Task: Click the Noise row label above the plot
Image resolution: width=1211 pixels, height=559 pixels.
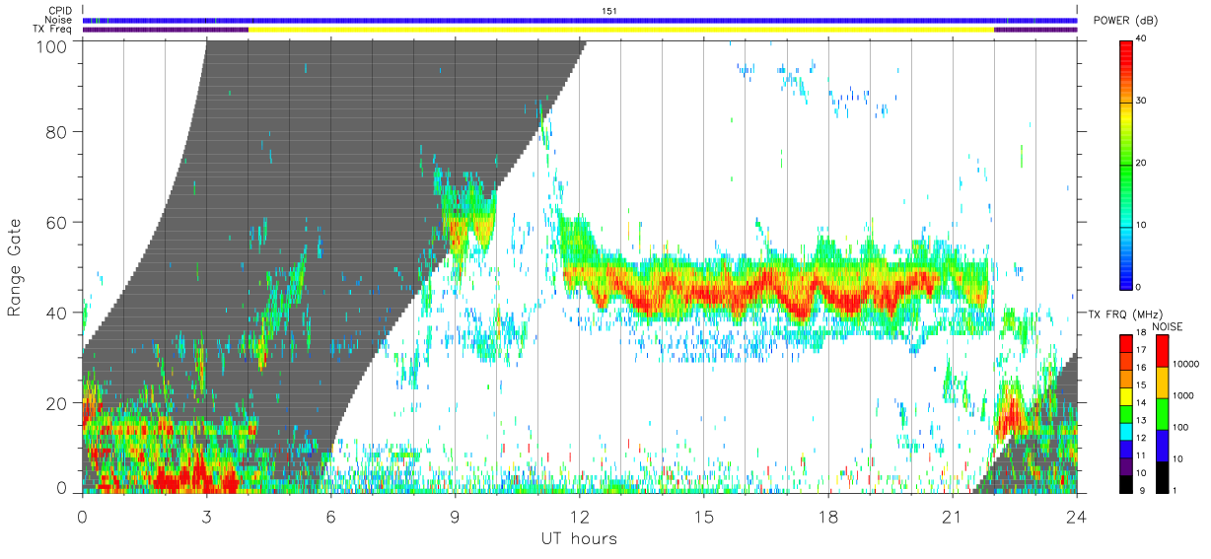Action: [x=58, y=20]
